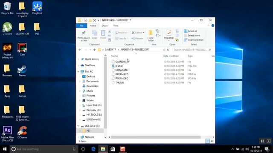Open address bar history dropdown arrow
The height and width of the screenshot is (153, 273).
pyautogui.click(x=164, y=50)
